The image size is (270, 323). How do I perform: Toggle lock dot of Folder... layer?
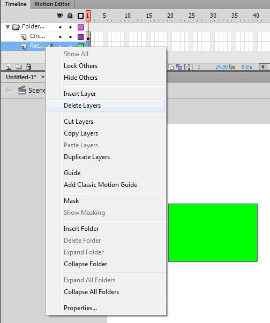coord(70,27)
